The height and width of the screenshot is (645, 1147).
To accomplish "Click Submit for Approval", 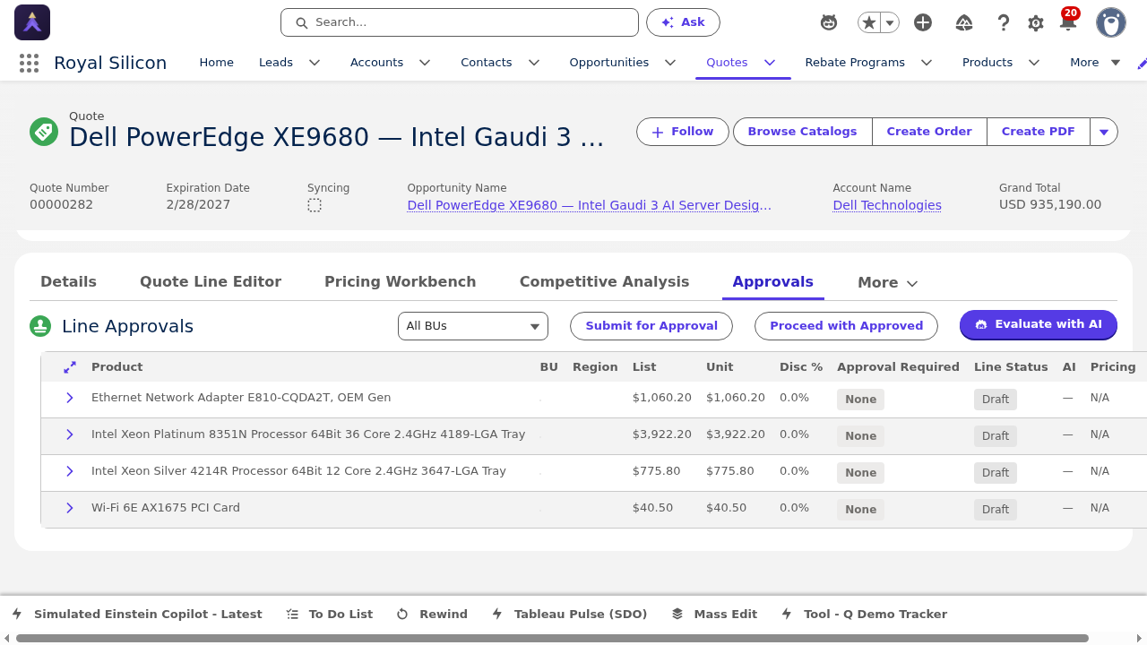I will coord(651,326).
